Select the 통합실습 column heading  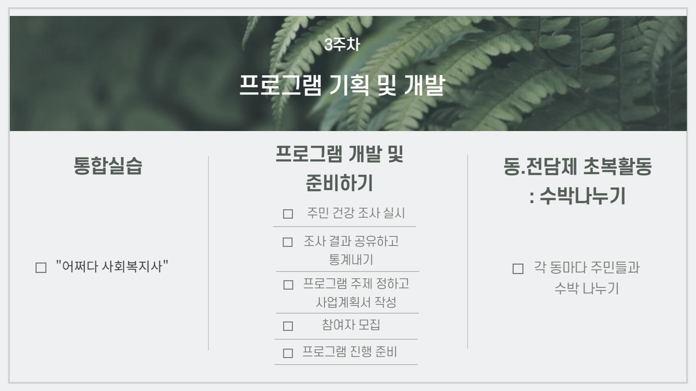[108, 166]
